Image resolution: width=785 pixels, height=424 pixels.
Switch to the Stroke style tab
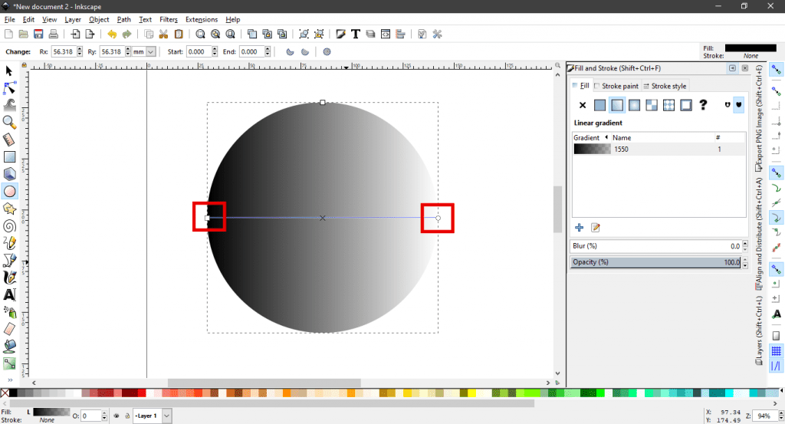[665, 86]
